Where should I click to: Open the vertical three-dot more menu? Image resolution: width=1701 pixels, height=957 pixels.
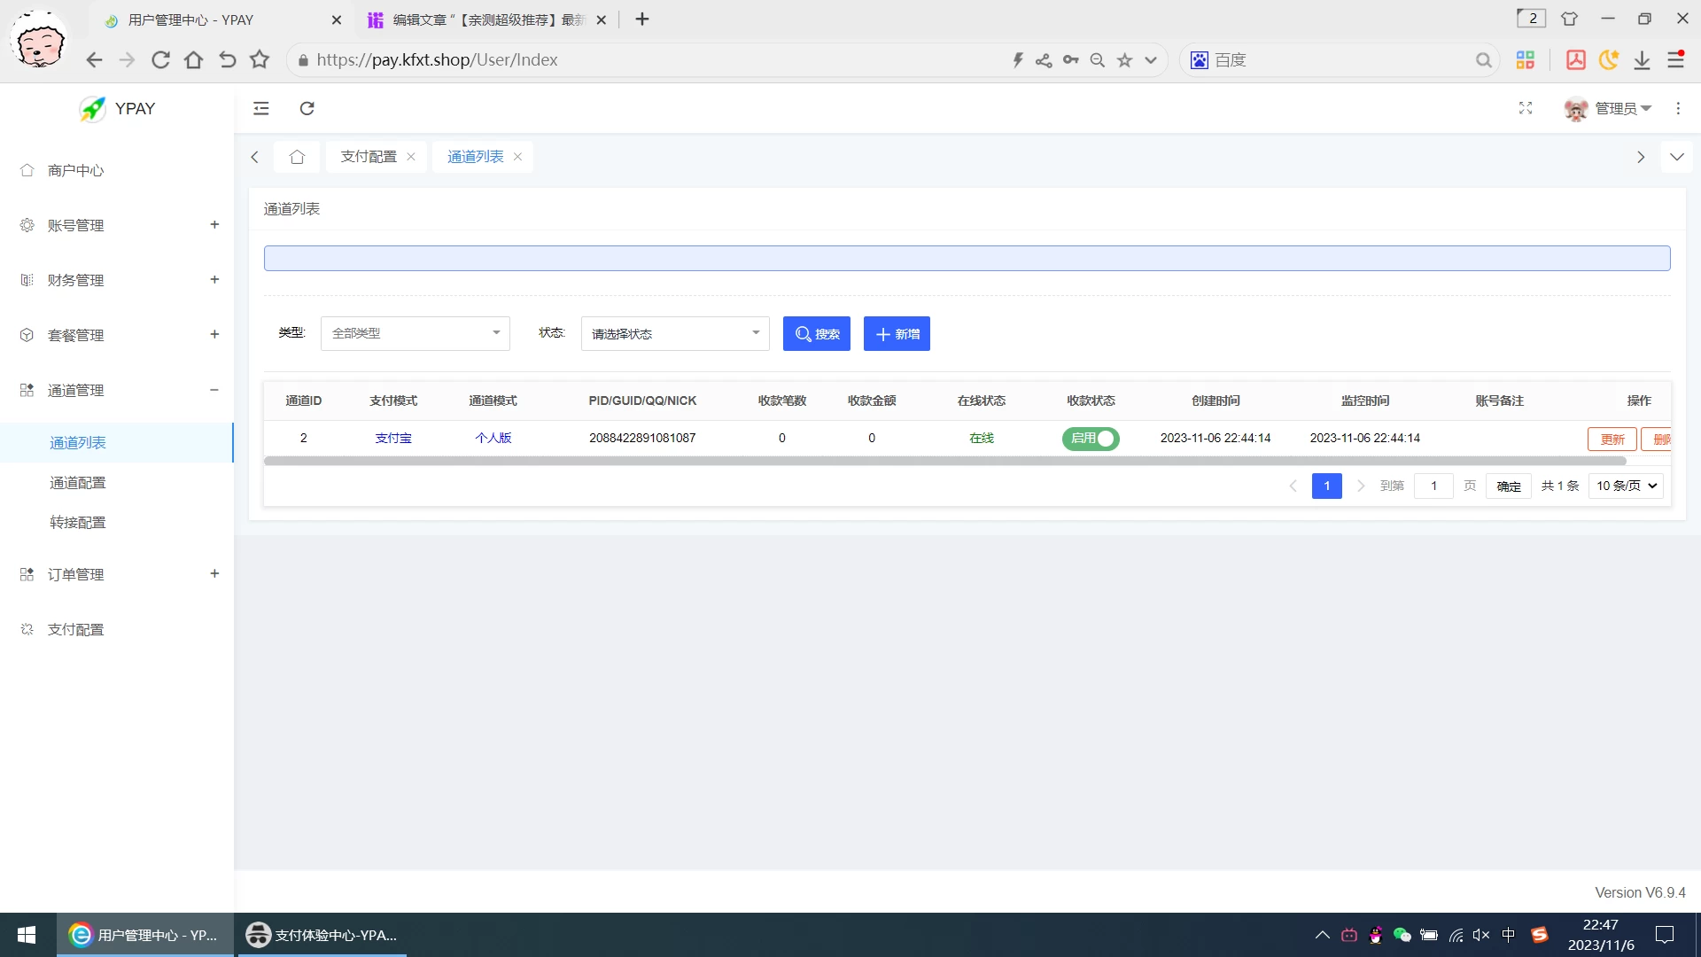[x=1678, y=108]
